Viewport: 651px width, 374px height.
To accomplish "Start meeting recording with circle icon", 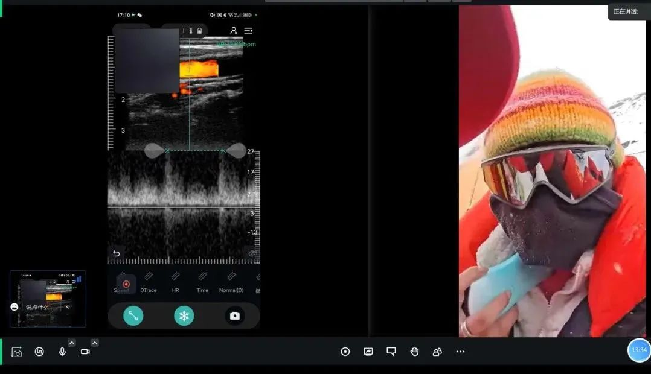I will click(345, 352).
